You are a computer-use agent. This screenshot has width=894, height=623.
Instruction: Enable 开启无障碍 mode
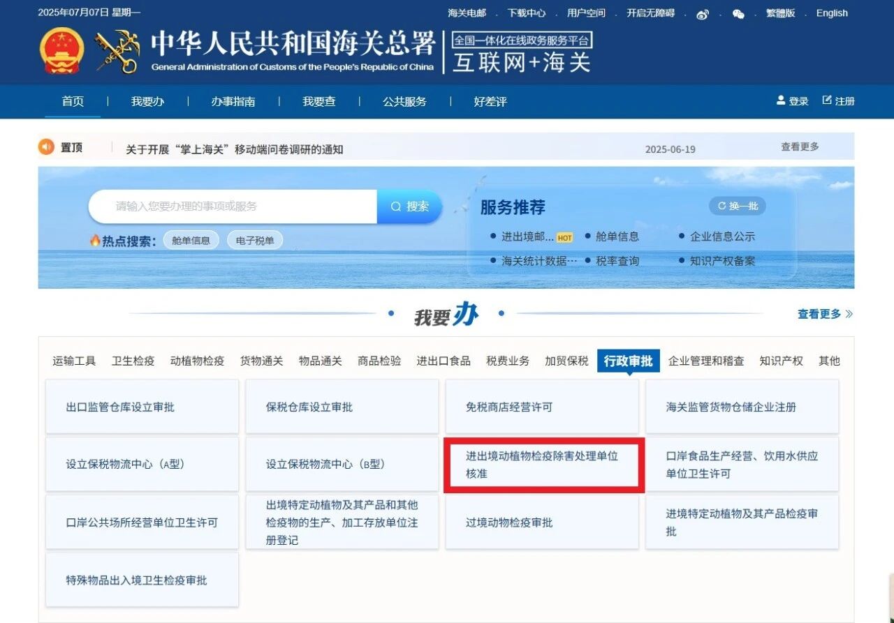(x=650, y=13)
